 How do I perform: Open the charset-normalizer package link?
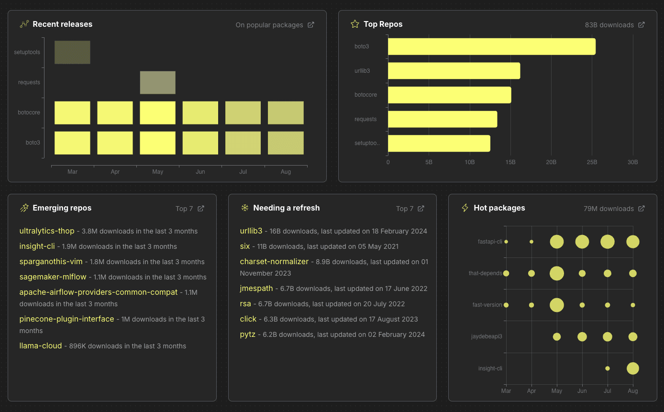[275, 262]
